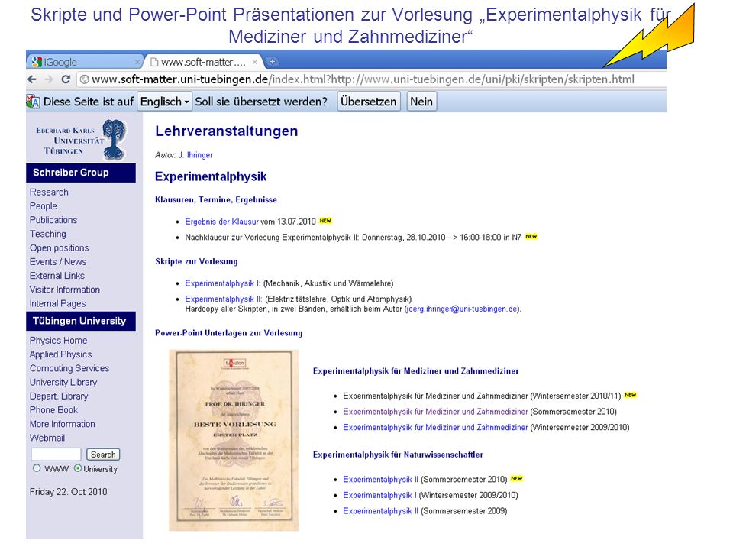This screenshot has width=733, height=550.
Task: Open the Open positions link
Action: (x=59, y=247)
